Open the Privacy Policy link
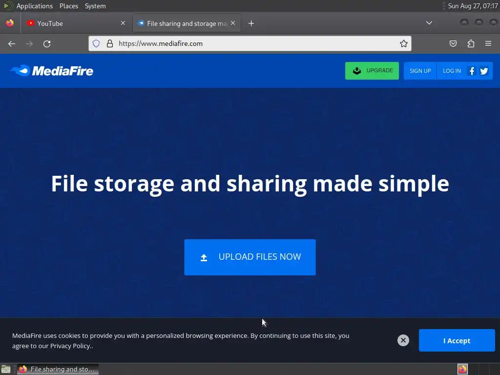 [x=70, y=346]
